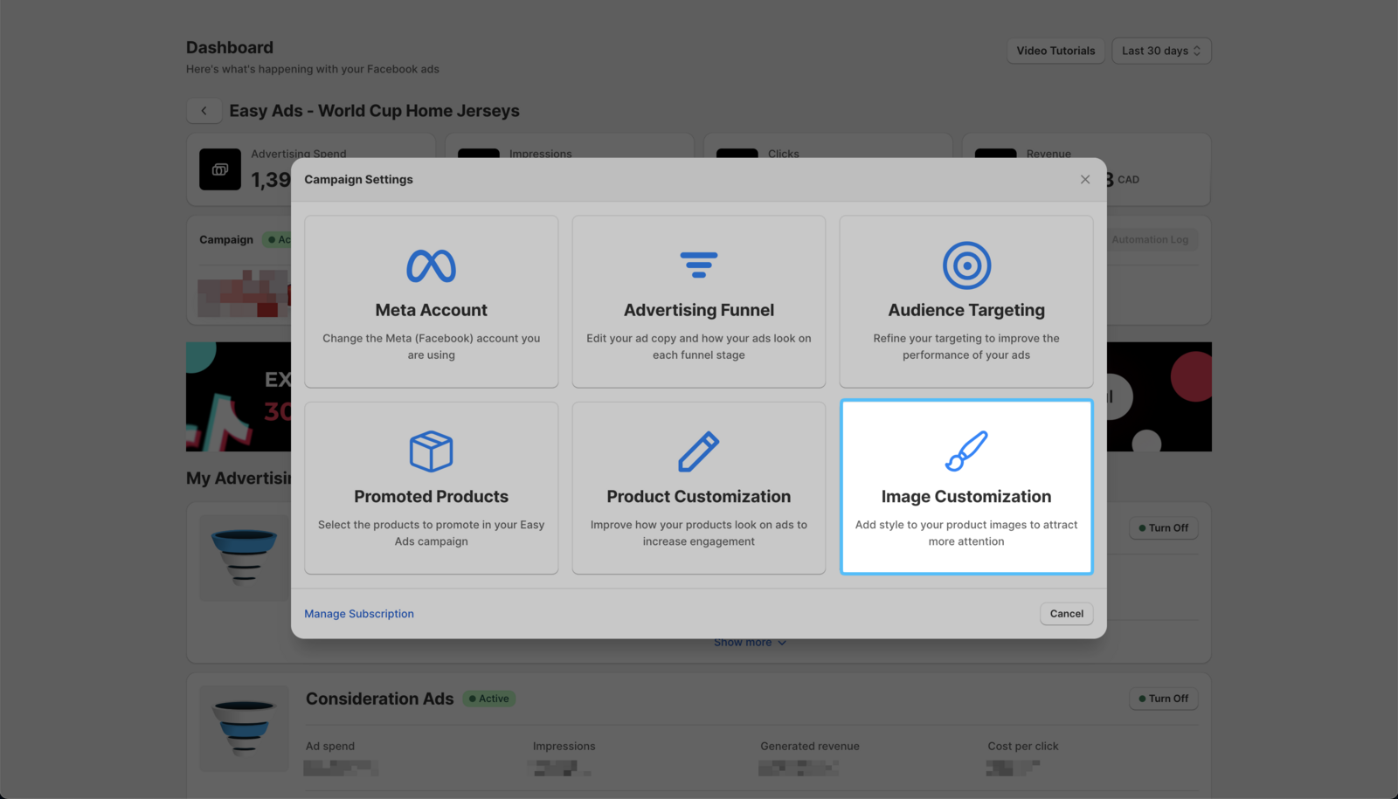The image size is (1398, 799).
Task: Open the Manage Subscription link
Action: [x=359, y=614]
